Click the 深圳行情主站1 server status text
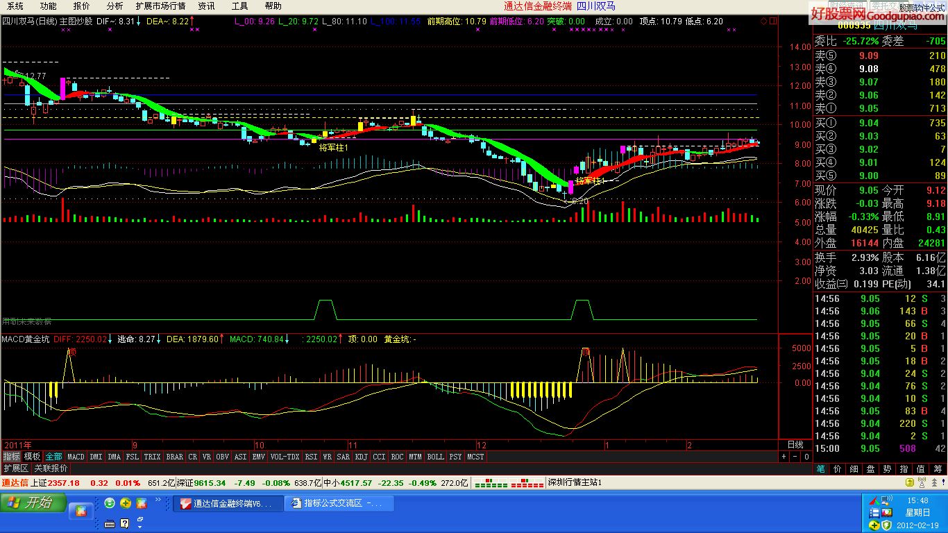948x533 pixels. [x=575, y=482]
